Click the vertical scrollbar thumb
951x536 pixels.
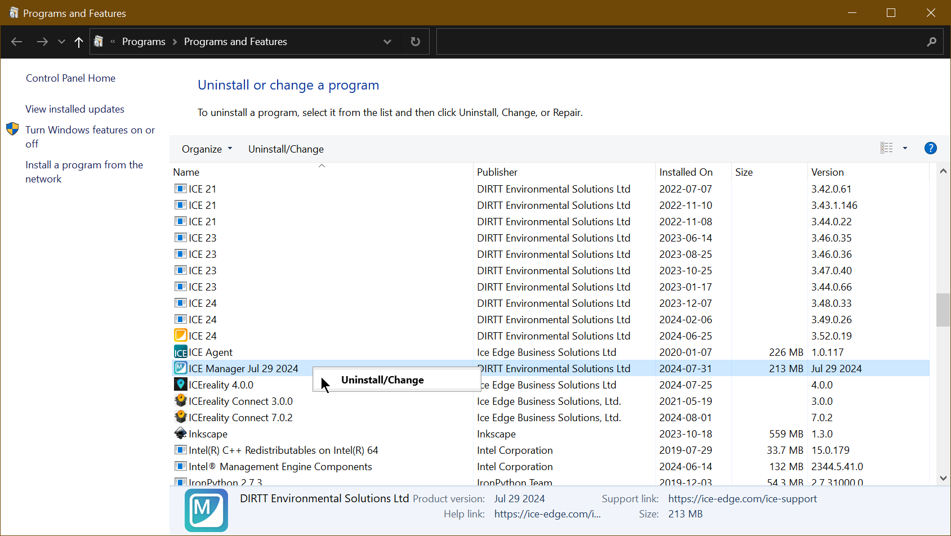(x=943, y=310)
